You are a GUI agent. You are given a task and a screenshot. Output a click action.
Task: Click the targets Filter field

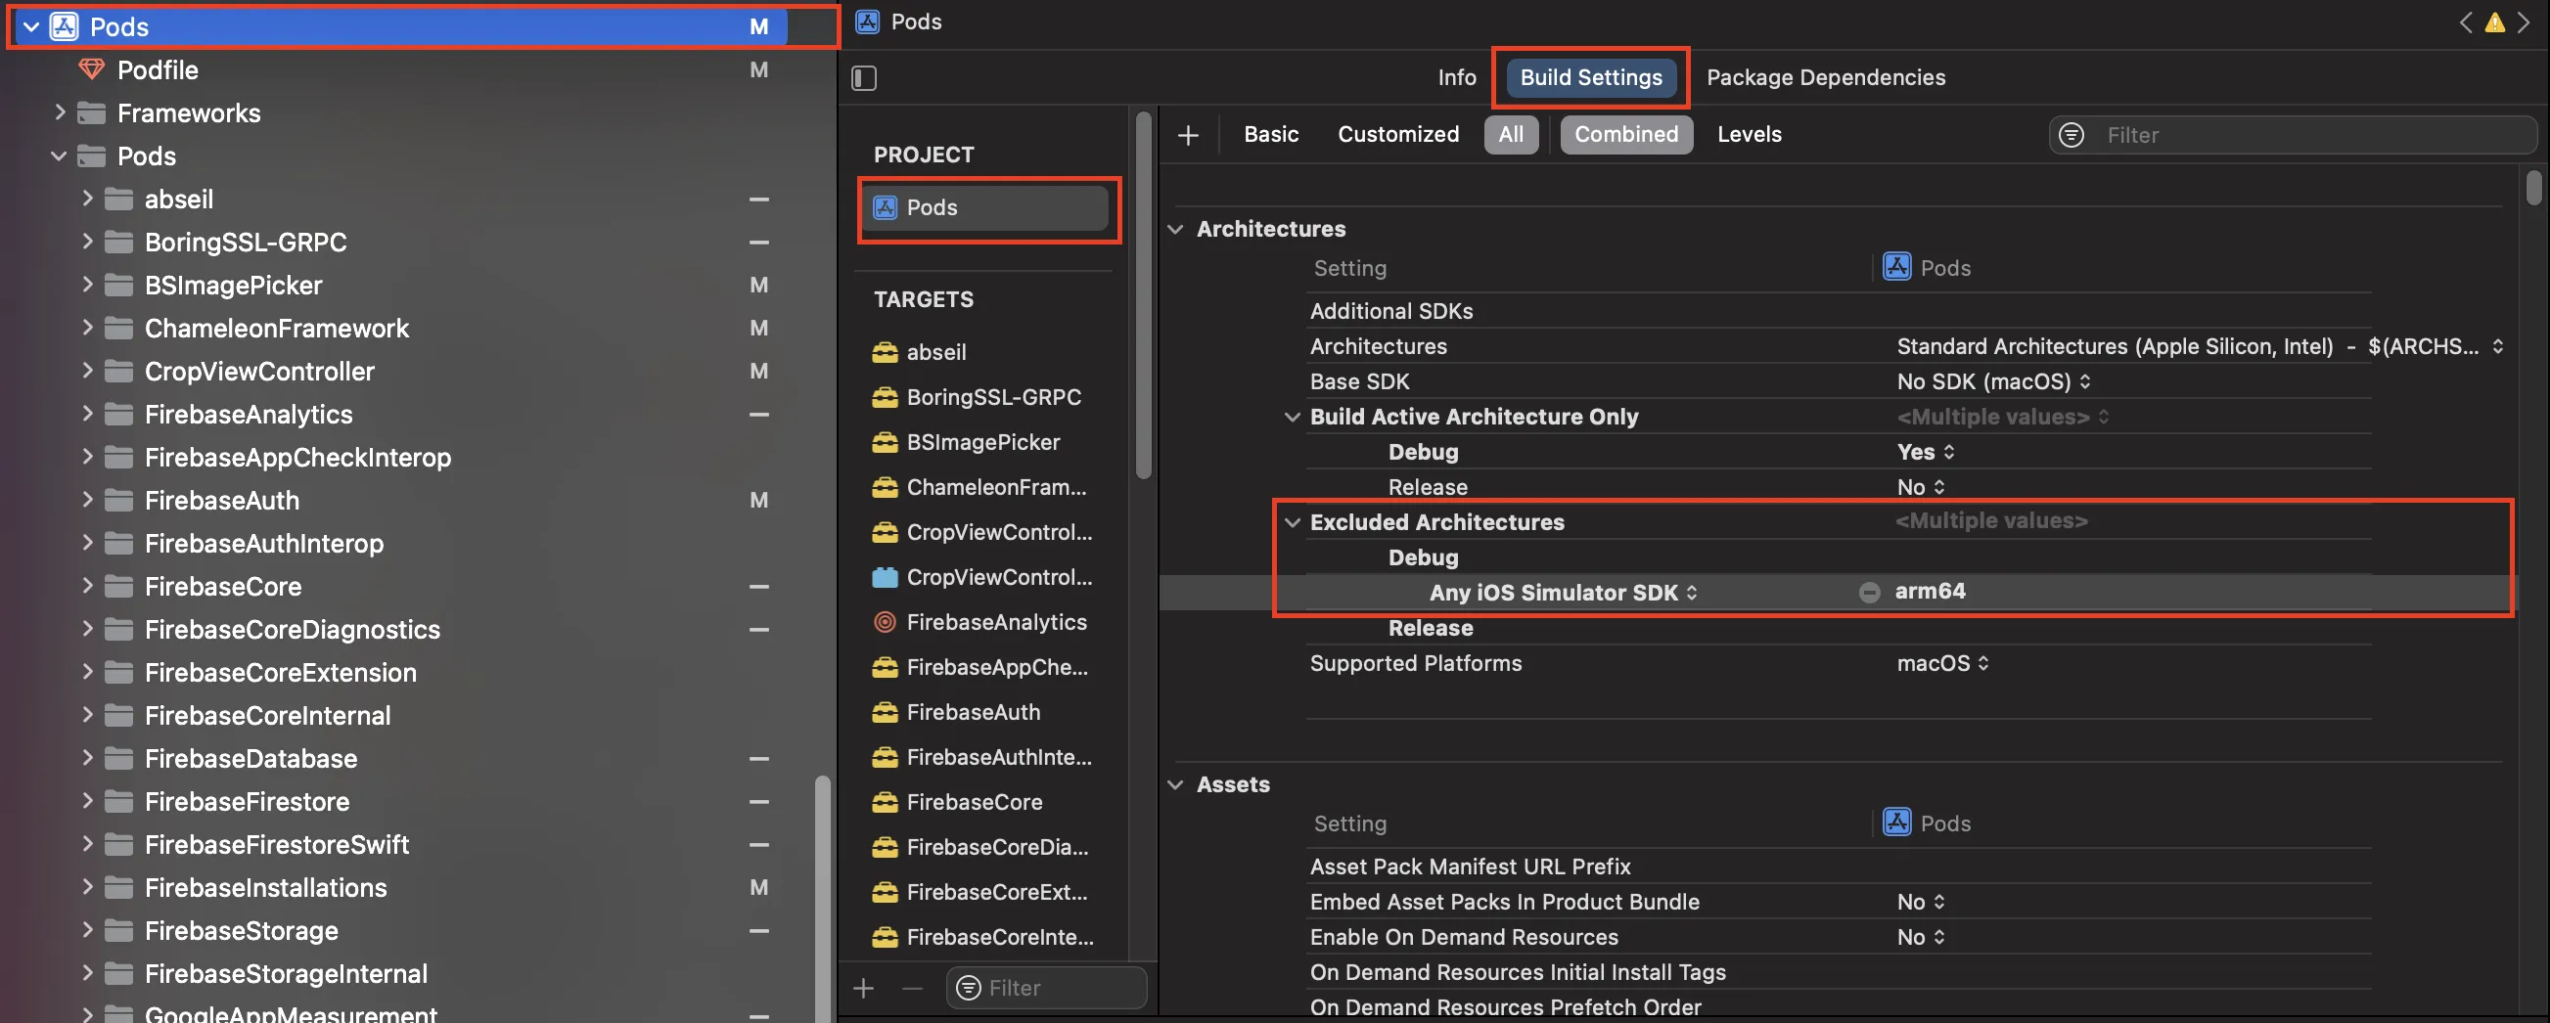point(1046,988)
